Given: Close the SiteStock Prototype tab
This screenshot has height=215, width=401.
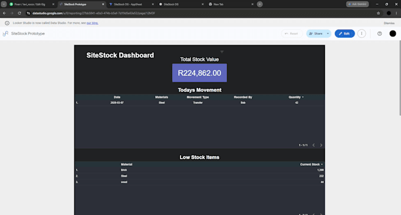Looking at the screenshot, I should [x=103, y=4].
